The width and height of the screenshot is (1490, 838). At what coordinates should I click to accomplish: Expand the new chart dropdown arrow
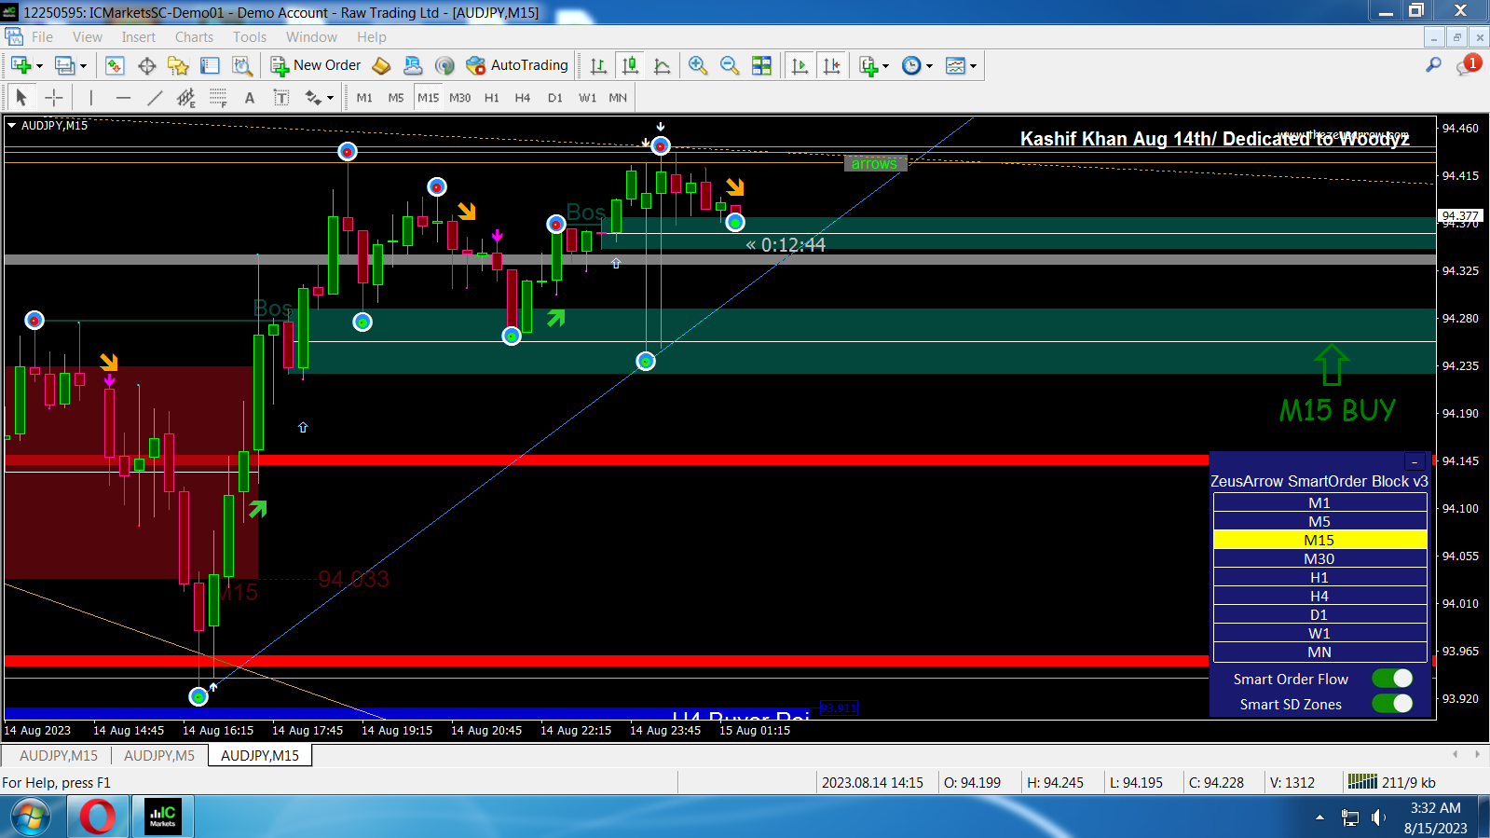[x=39, y=66]
